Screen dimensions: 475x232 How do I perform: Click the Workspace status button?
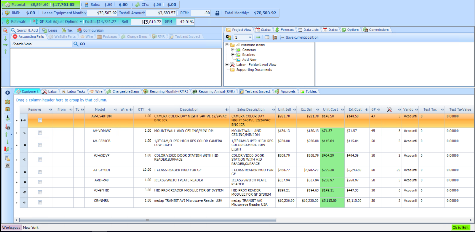pyautogui.click(x=11, y=227)
